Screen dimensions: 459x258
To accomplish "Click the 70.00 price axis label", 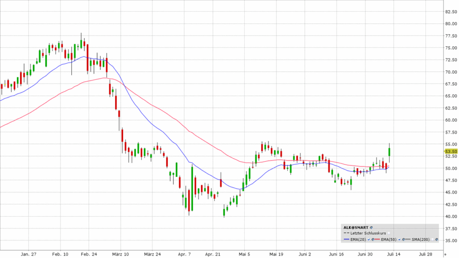I will tap(451, 72).
